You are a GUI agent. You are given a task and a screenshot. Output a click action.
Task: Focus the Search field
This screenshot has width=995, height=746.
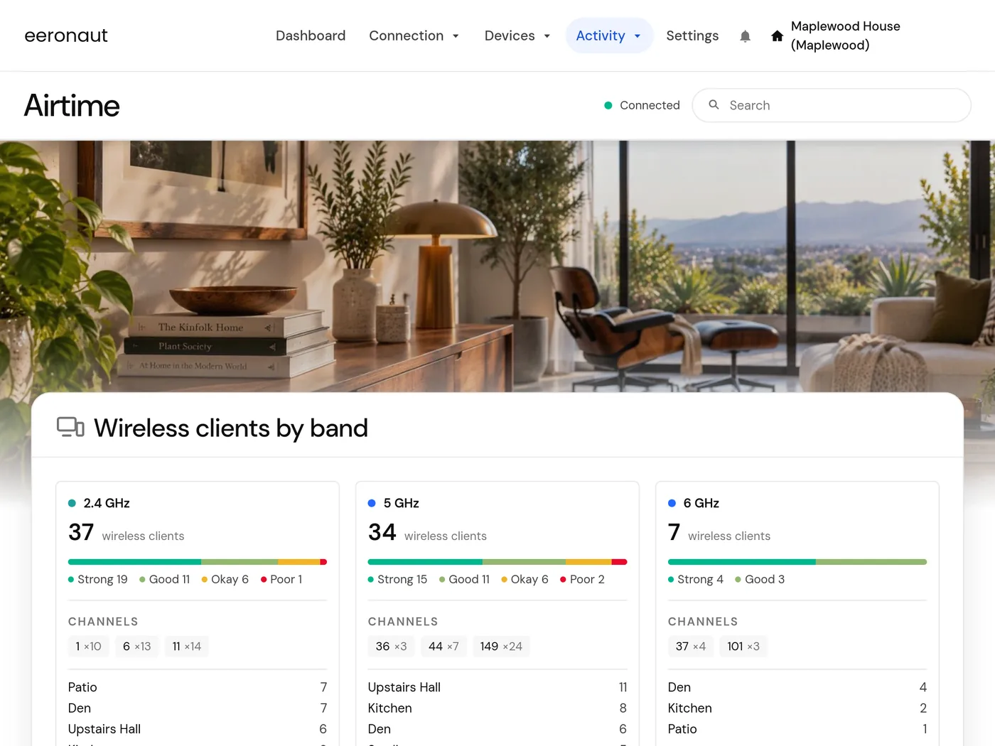click(x=832, y=105)
